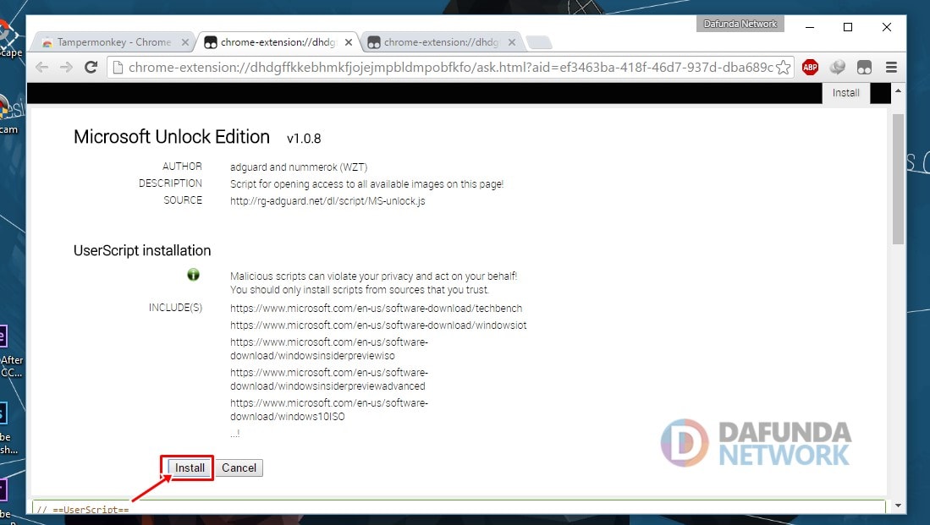This screenshot has height=525, width=930.
Task: Cancel the userscript installation
Action: (239, 468)
